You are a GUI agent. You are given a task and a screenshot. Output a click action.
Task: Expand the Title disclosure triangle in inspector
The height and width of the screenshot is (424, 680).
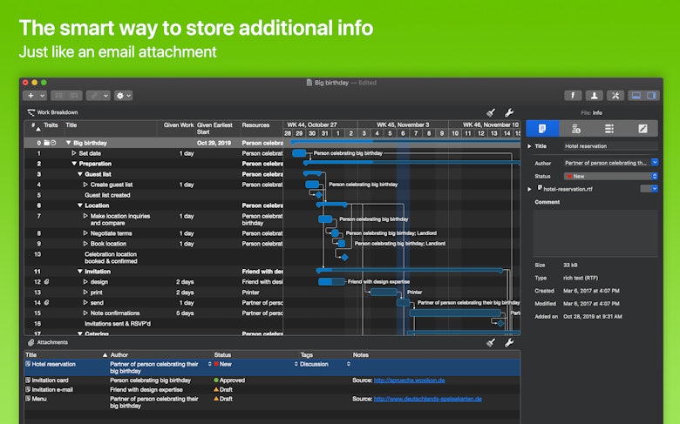pyautogui.click(x=529, y=146)
